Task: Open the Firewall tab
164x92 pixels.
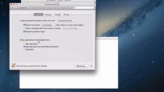Action: pos(57,15)
